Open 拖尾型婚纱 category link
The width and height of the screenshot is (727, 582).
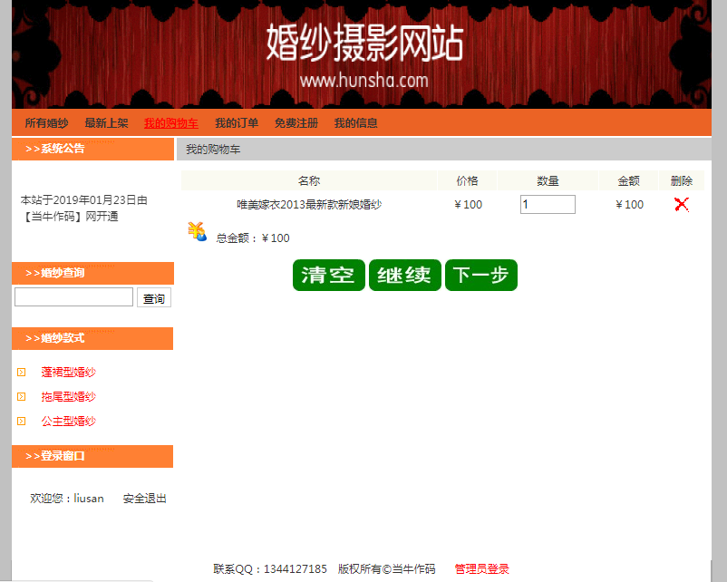[x=69, y=396]
